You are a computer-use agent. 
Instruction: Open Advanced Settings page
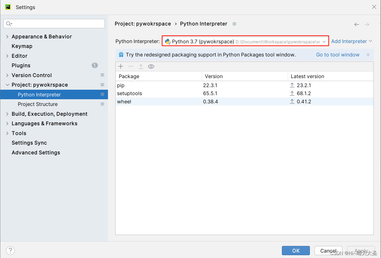(36, 153)
